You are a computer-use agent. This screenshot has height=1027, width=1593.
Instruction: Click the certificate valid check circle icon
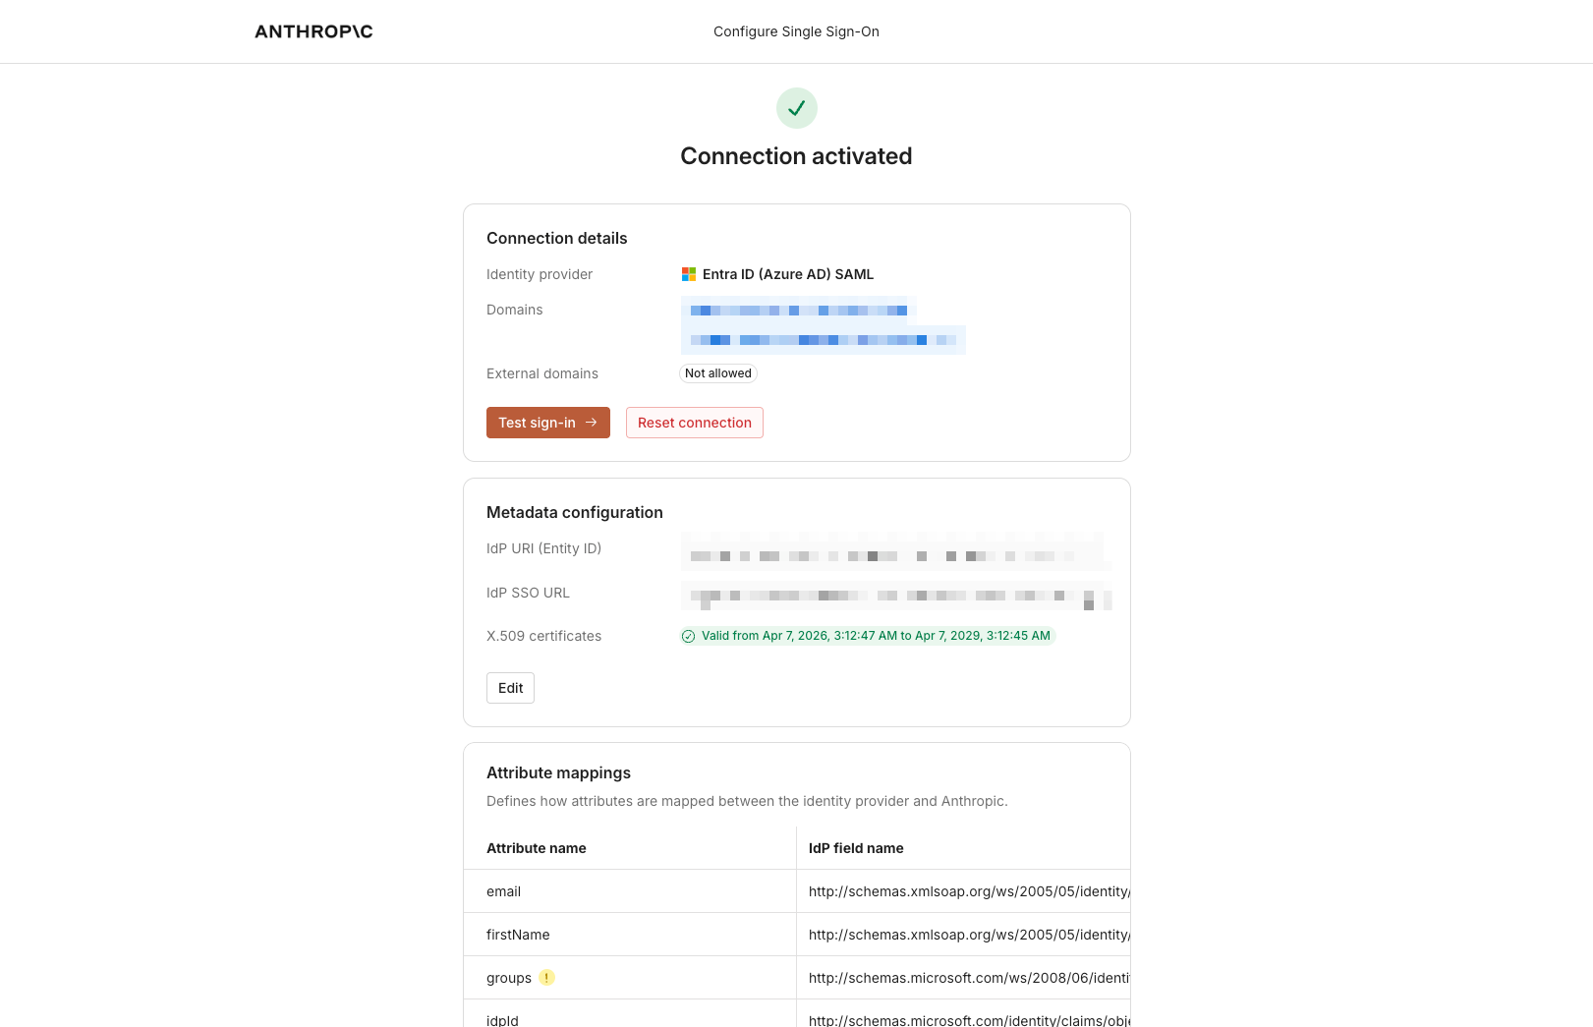(x=689, y=636)
